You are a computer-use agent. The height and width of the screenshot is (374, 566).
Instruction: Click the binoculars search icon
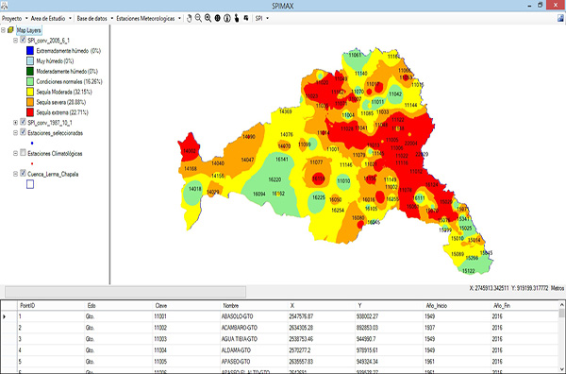[x=246, y=18]
